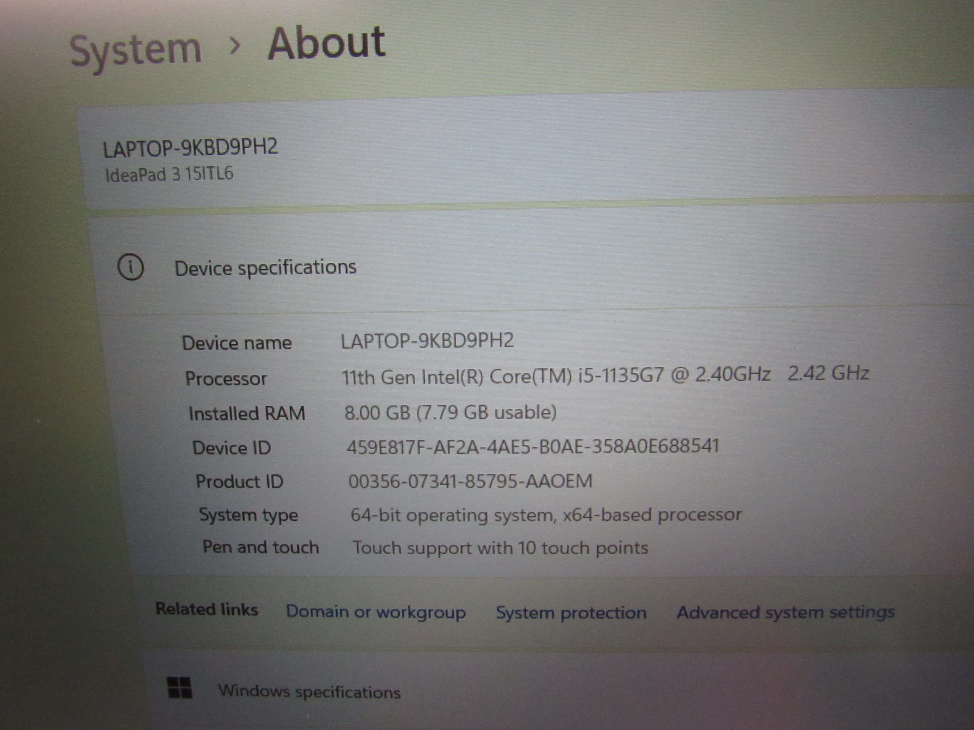Click the LAPTOP-9KBD9PH2 header card
The width and height of the screenshot is (974, 730).
click(190, 148)
